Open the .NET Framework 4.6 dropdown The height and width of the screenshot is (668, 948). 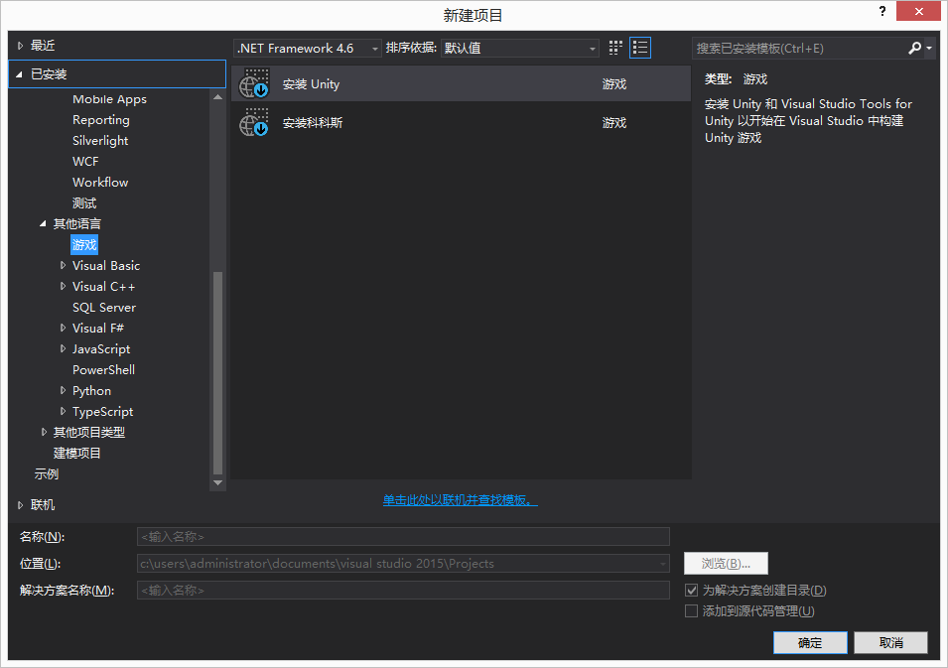[307, 48]
